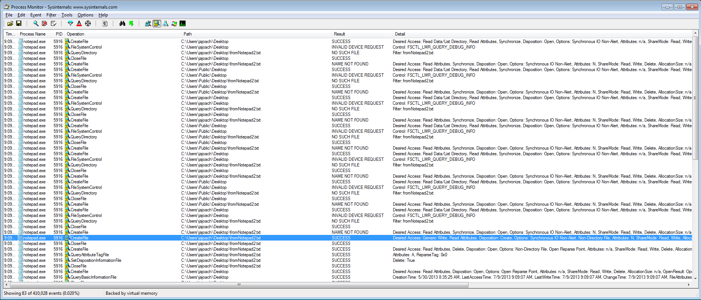Image resolution: width=701 pixels, height=300 pixels.
Task: Click the horizontal scrollbar right arrow
Action: pos(689,285)
